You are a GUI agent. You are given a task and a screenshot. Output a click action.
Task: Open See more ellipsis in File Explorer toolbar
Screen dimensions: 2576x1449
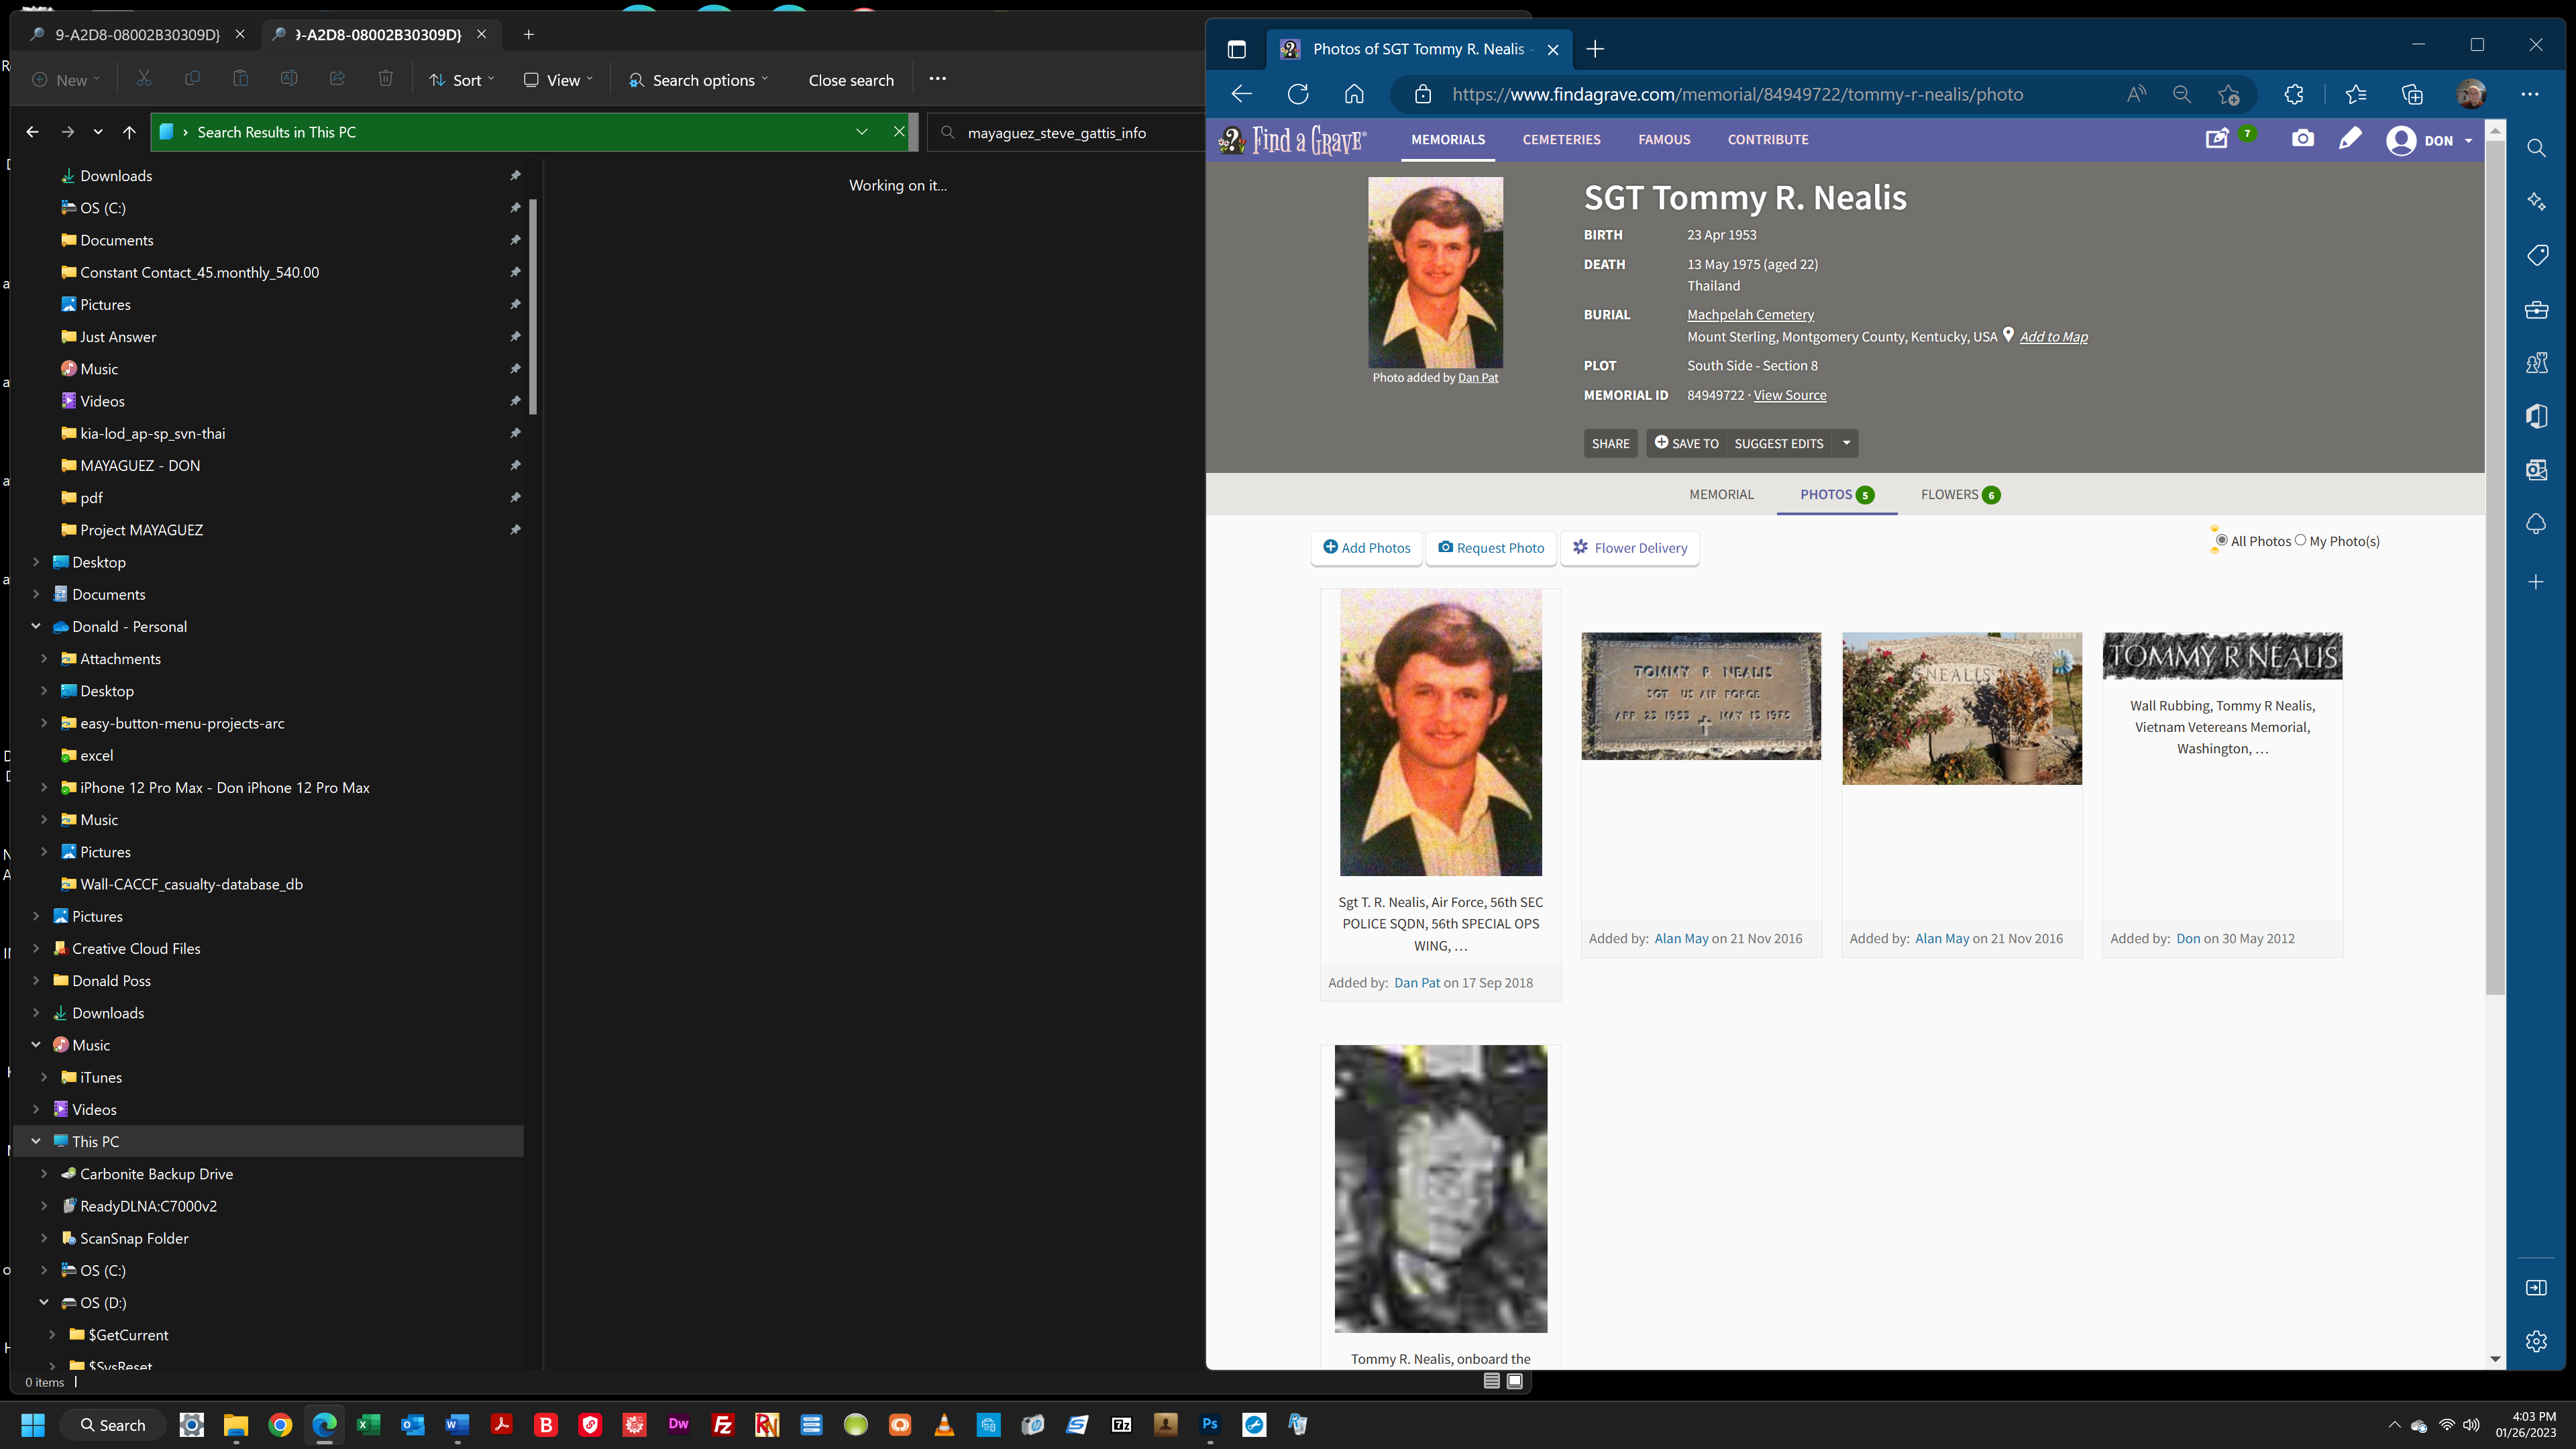(937, 79)
